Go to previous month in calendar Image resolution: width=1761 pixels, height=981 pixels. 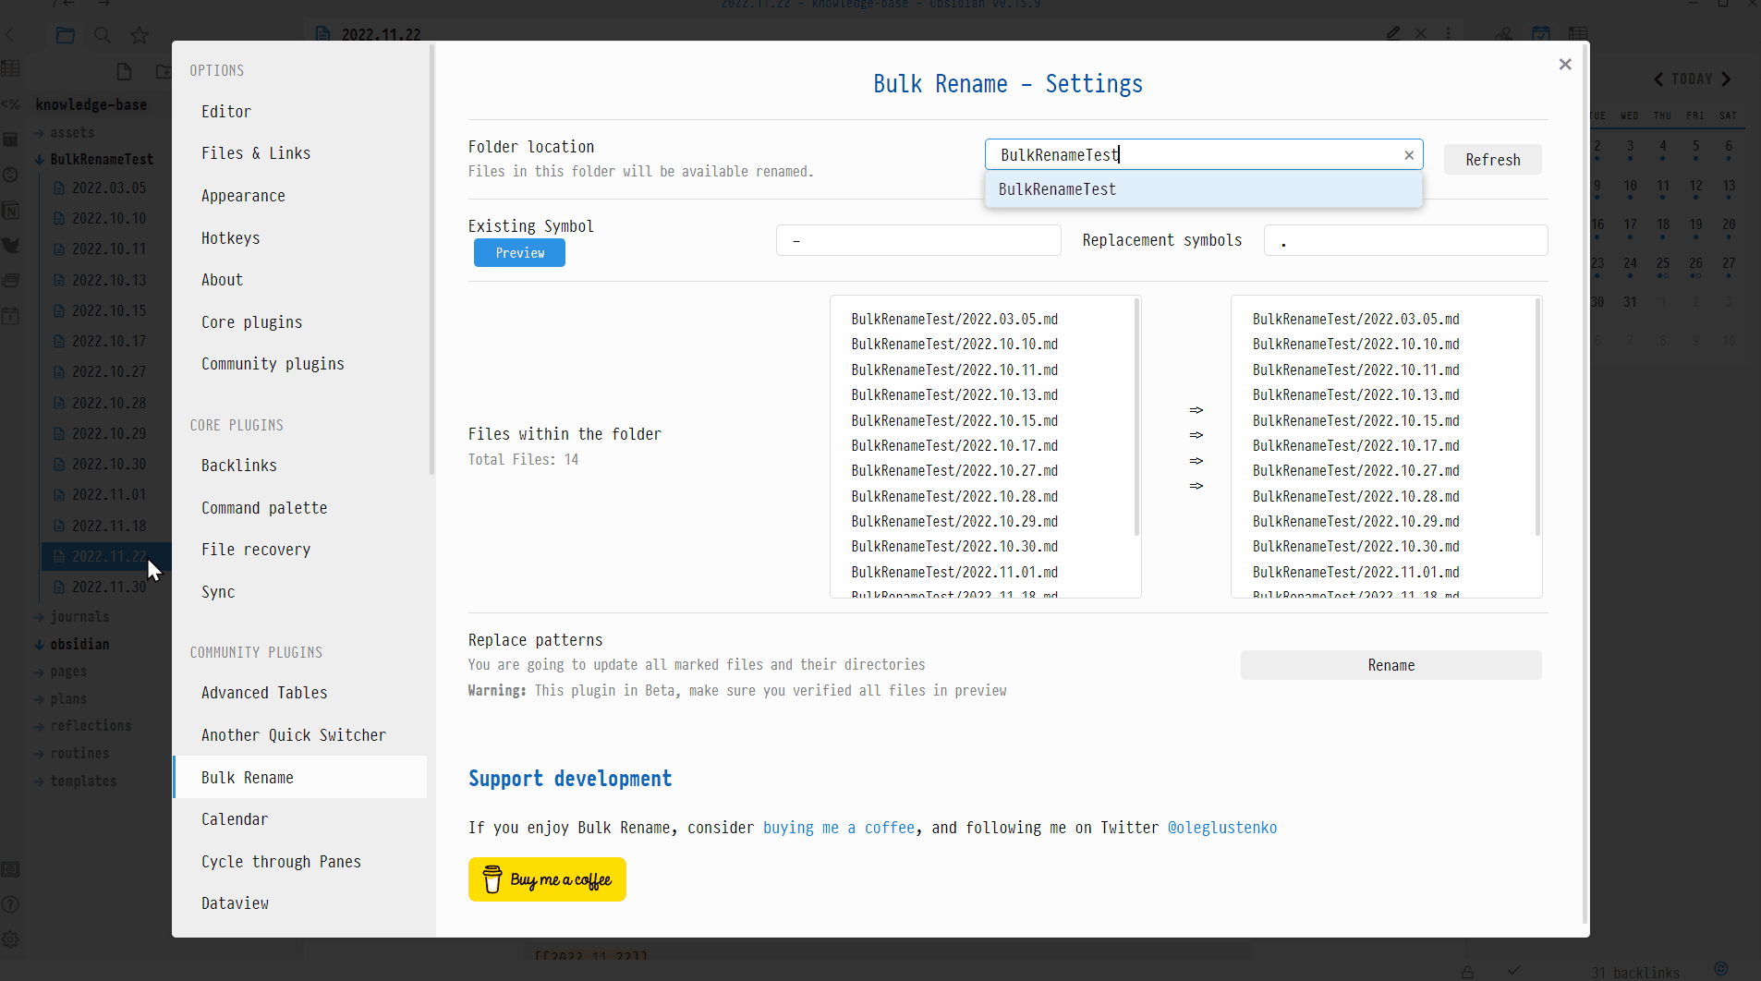[x=1658, y=79]
